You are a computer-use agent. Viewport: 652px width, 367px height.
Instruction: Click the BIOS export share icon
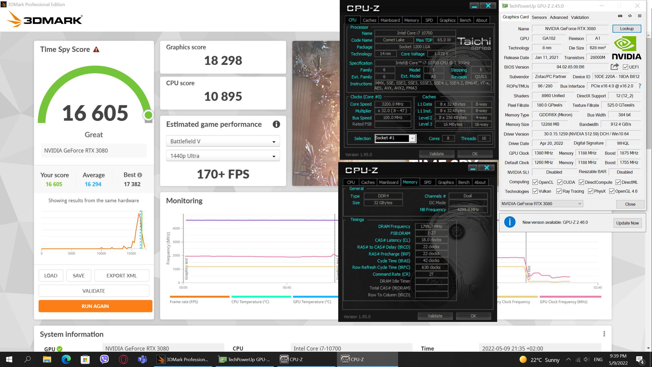(x=615, y=67)
